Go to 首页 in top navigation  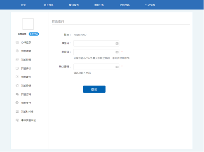[23, 5]
